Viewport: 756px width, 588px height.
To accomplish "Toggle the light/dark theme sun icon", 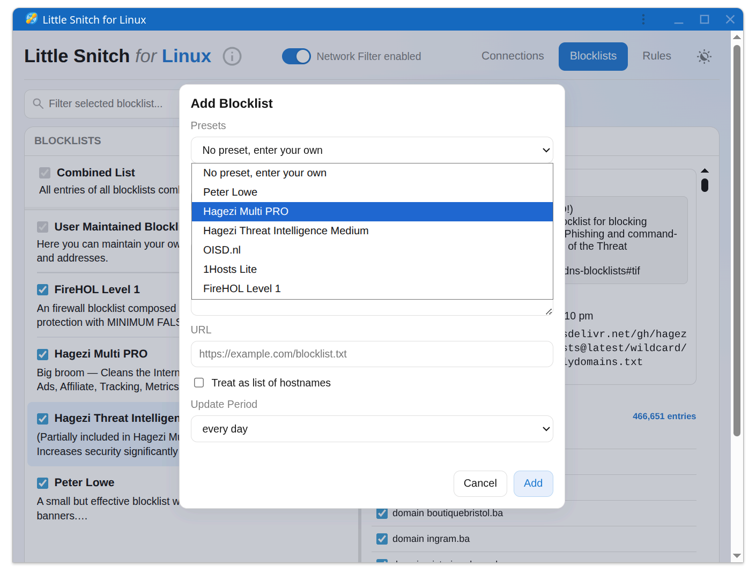I will click(x=704, y=56).
